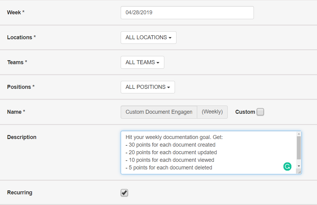Click the Week date input field
The image size is (317, 205).
coord(187,12)
